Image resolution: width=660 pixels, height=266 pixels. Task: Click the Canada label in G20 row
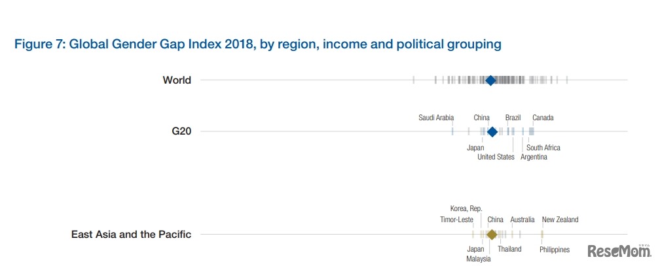pyautogui.click(x=543, y=118)
